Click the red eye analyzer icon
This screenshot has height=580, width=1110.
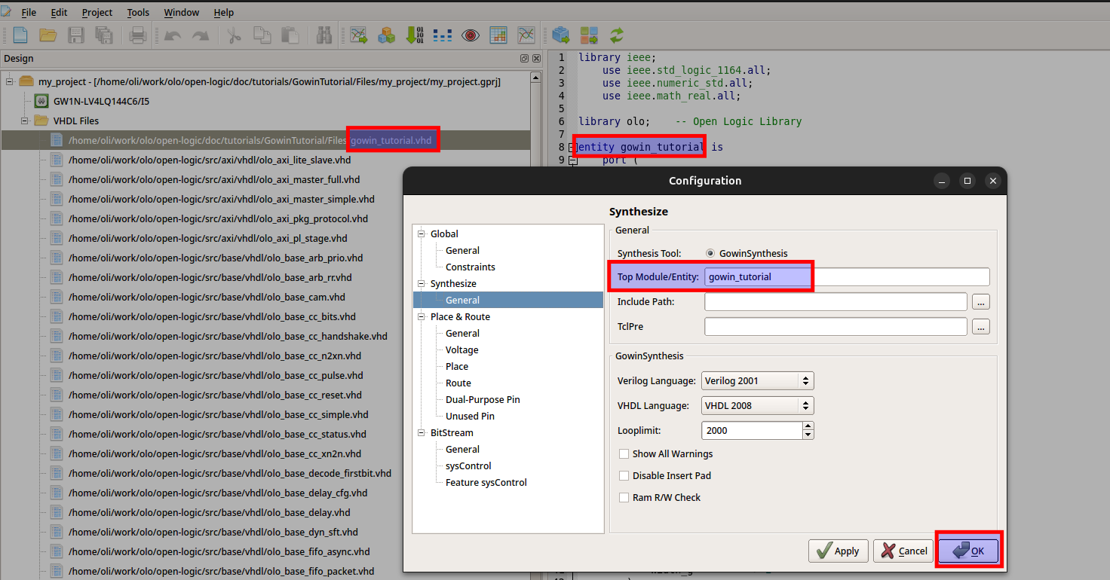(x=471, y=35)
